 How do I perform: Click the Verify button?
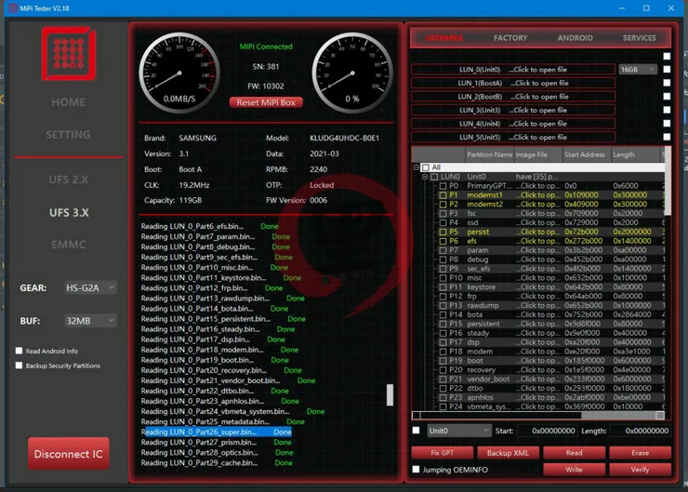click(x=640, y=469)
